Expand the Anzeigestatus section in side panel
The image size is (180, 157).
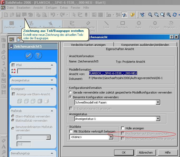52,80
